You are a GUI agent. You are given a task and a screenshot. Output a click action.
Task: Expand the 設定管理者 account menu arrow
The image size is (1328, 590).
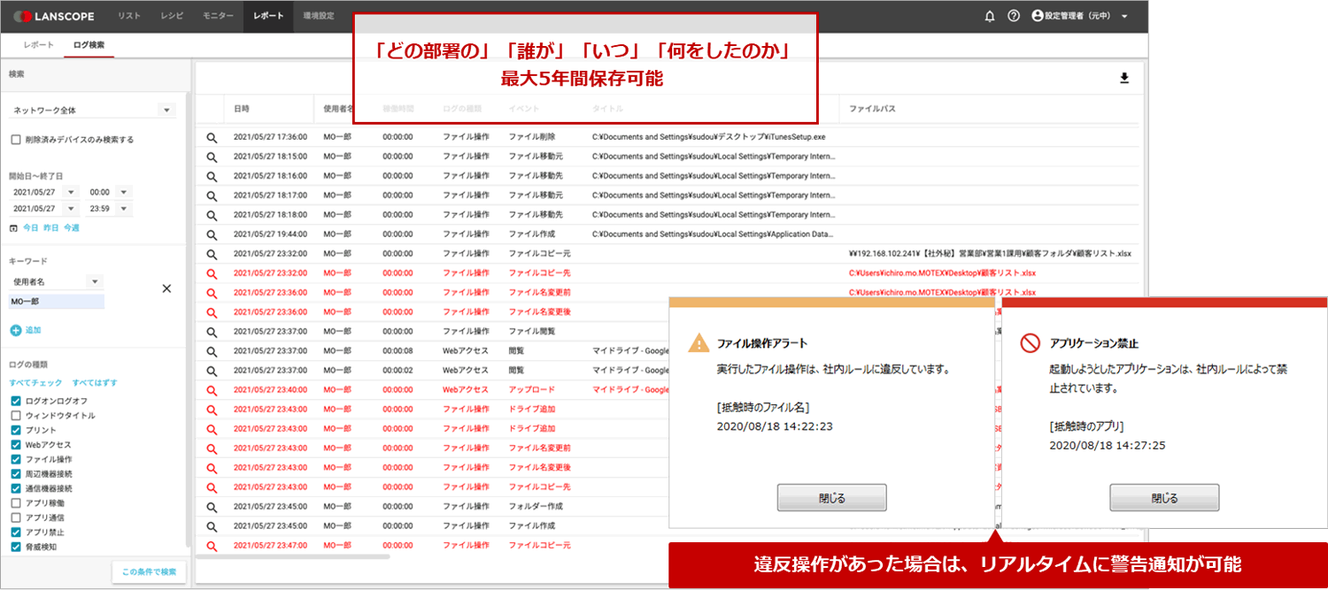coord(1123,17)
